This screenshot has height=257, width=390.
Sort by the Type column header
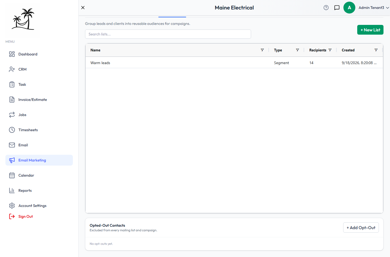(278, 50)
